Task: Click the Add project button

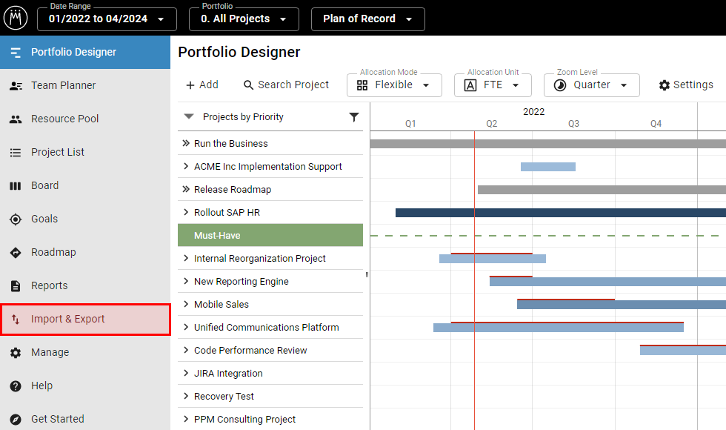Action: (202, 85)
